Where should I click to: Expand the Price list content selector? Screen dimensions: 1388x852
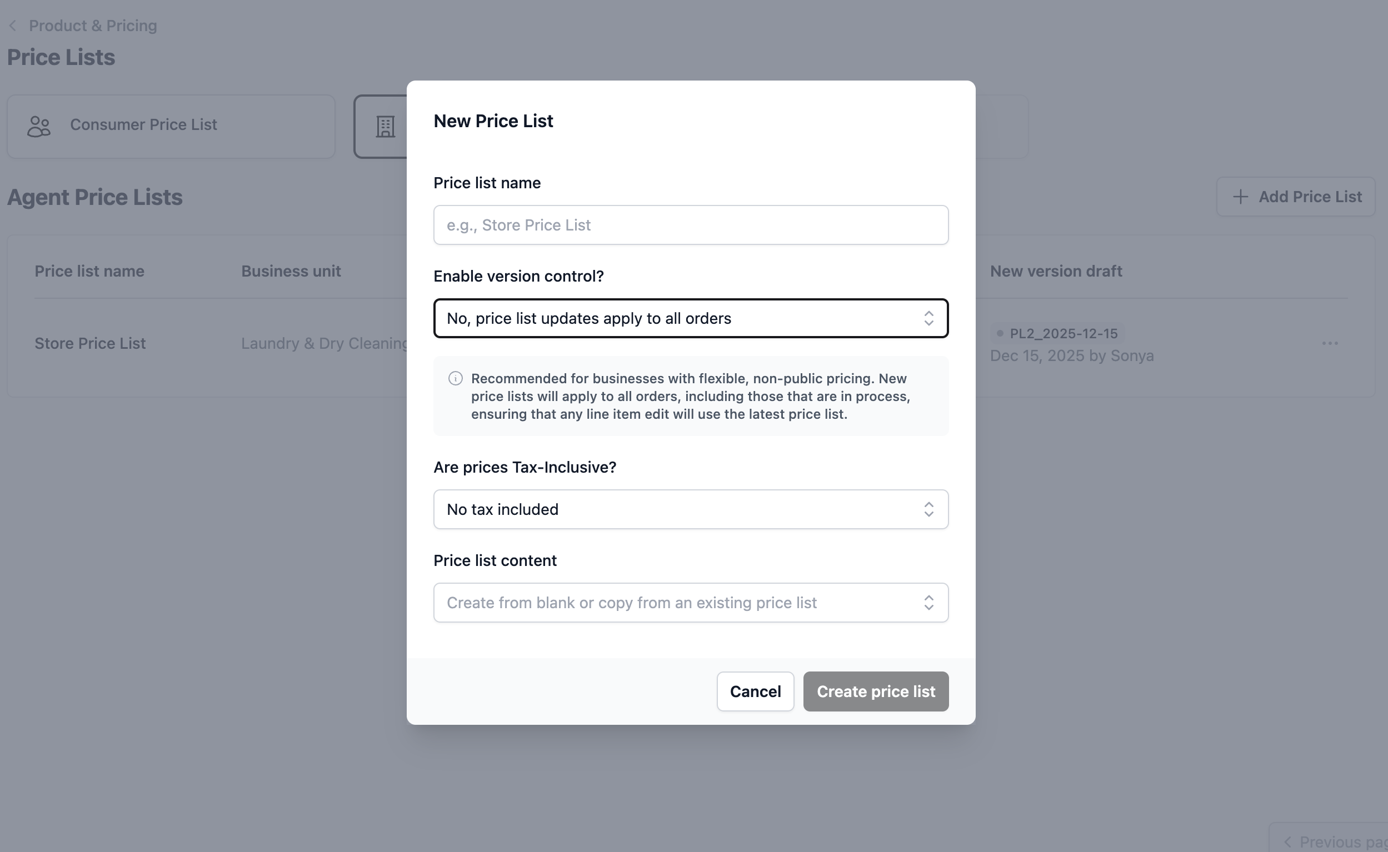[x=691, y=603]
